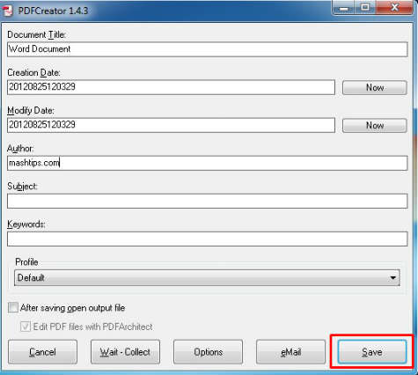Image resolution: width=418 pixels, height=375 pixels.
Task: Open the Options dialog
Action: point(208,352)
